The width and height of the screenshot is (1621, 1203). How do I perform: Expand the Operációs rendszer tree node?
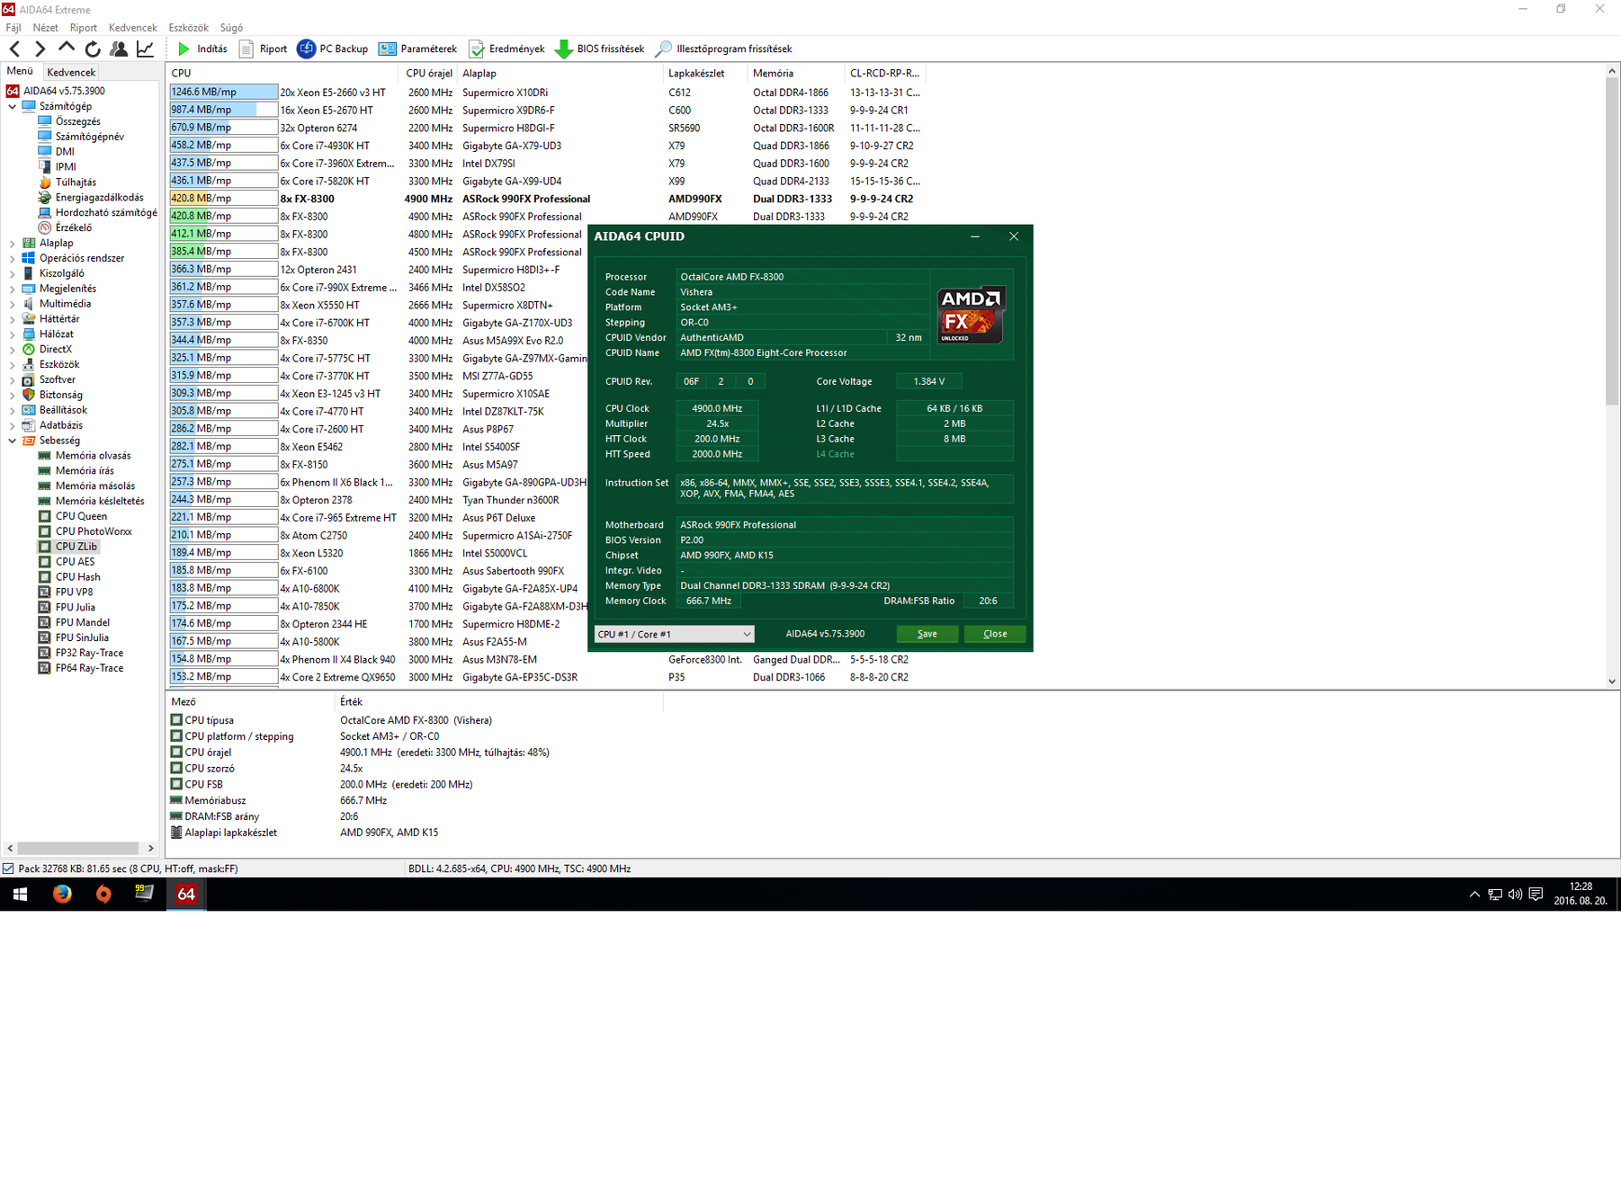pos(12,258)
